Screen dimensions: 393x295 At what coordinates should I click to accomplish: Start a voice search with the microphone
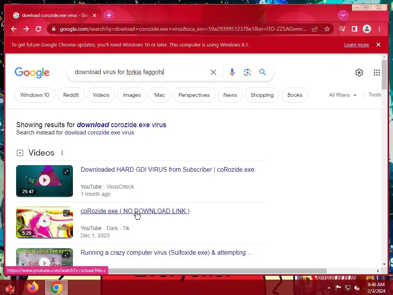pos(232,72)
